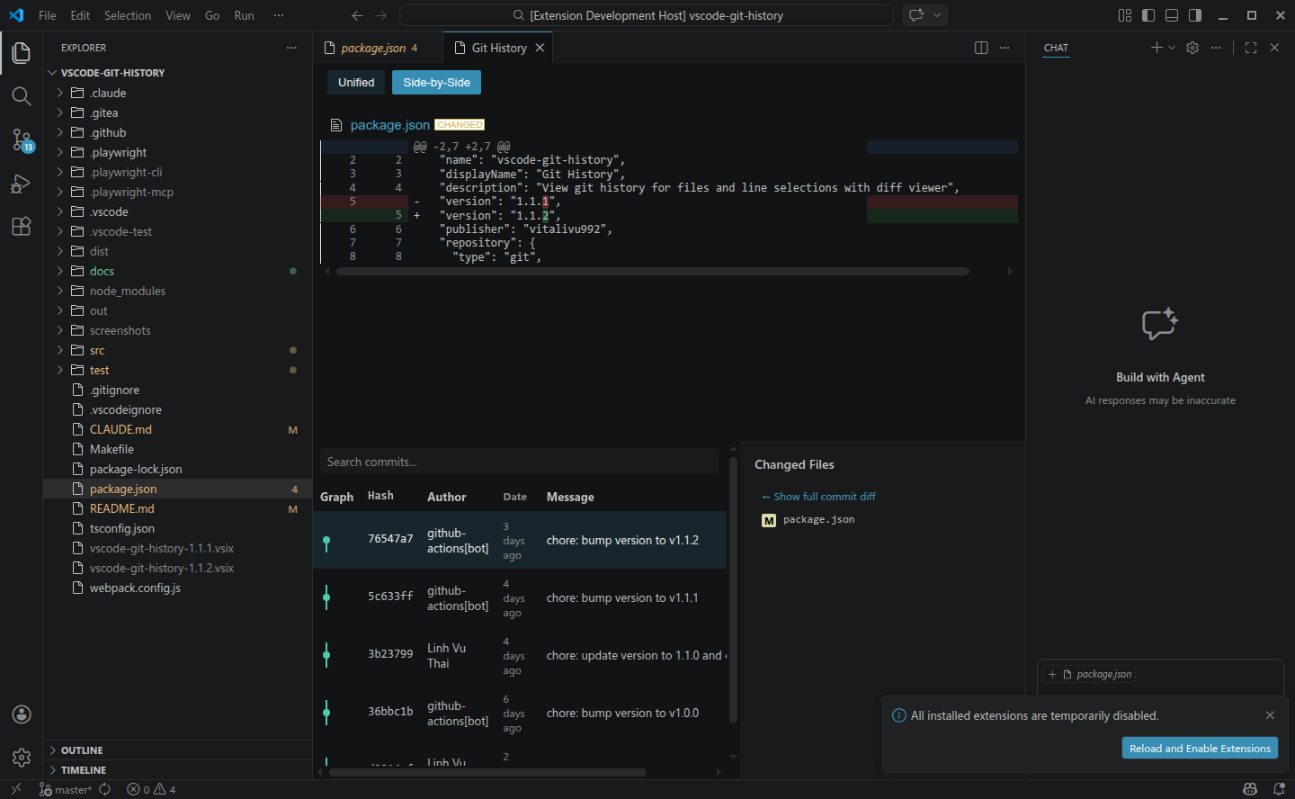This screenshot has width=1295, height=799.
Task: Open the Selection menu
Action: click(x=128, y=15)
